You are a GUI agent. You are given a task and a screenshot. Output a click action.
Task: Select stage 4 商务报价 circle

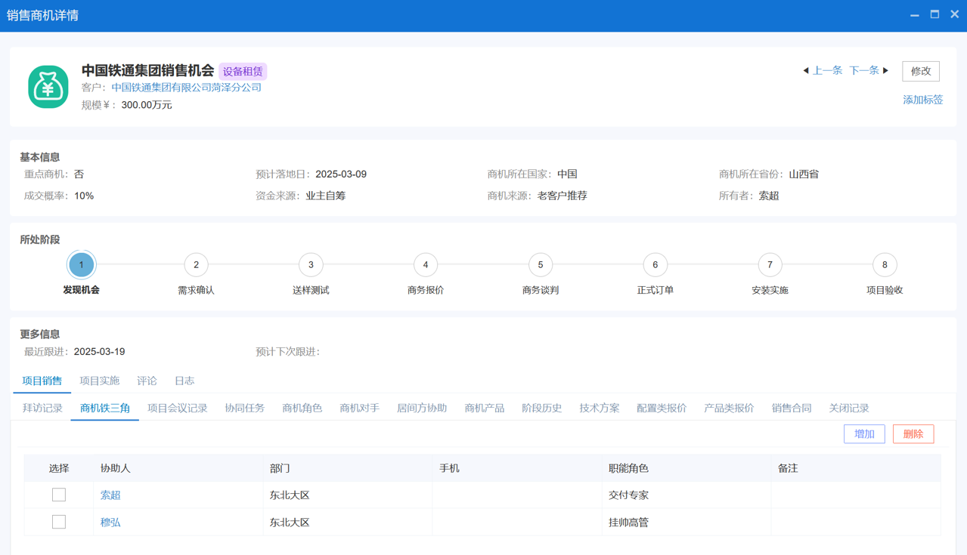click(426, 265)
